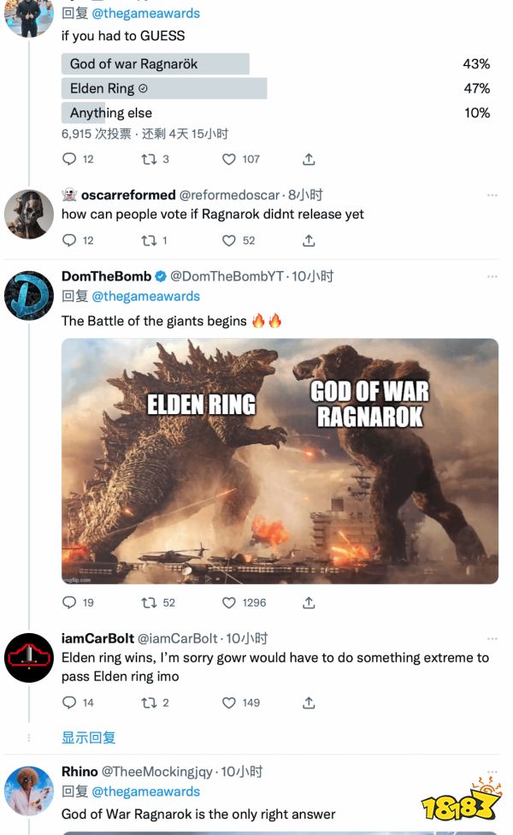Vote for God of war Ragnarök option

point(155,64)
